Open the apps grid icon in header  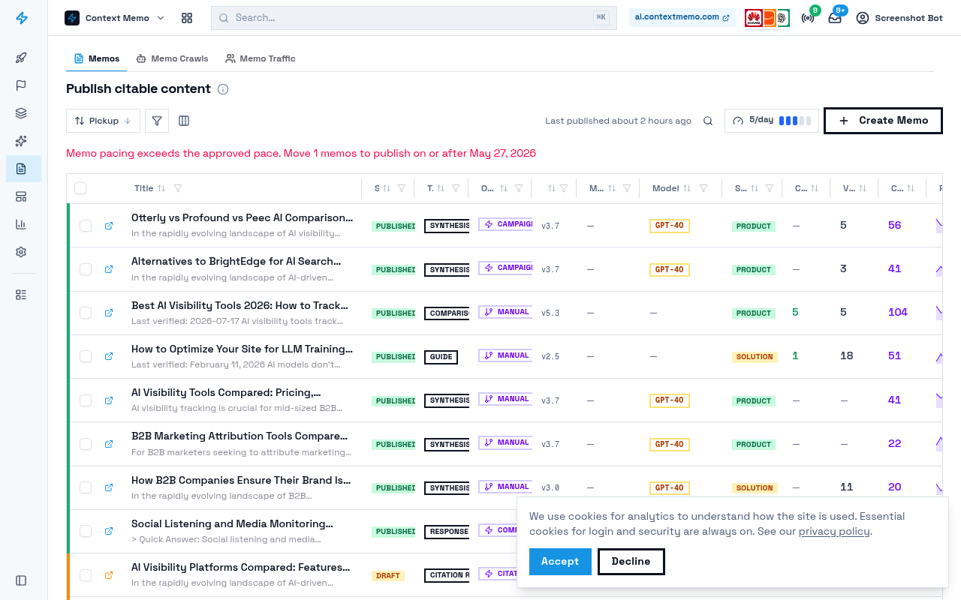187,18
